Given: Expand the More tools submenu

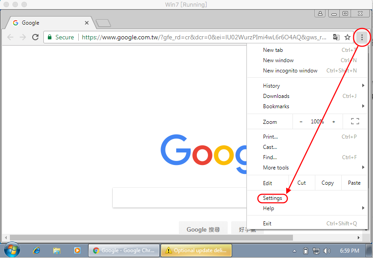Looking at the screenshot, I should coord(307,168).
